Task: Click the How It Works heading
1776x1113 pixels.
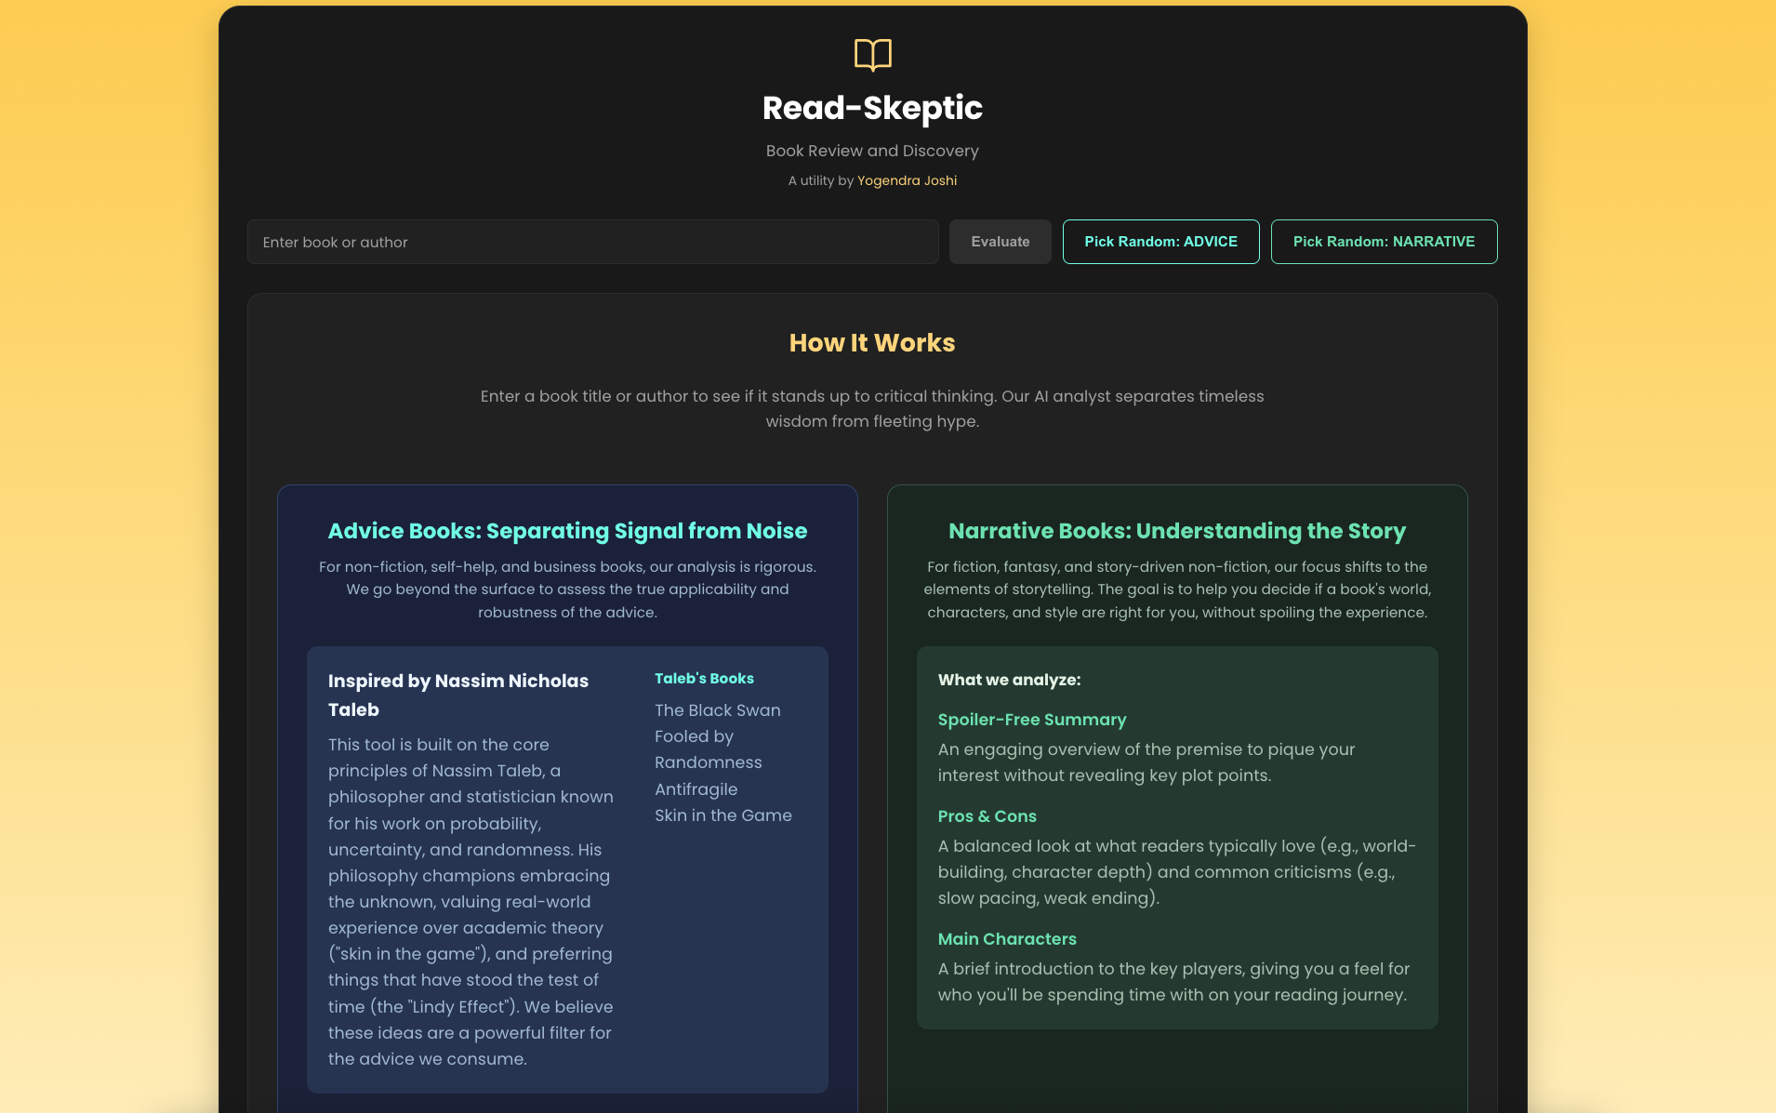Action: pyautogui.click(x=872, y=343)
